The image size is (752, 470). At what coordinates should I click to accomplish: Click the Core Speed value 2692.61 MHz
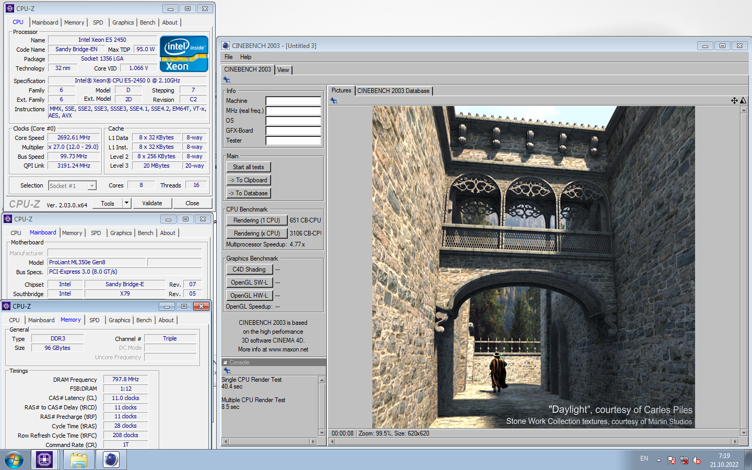74,138
